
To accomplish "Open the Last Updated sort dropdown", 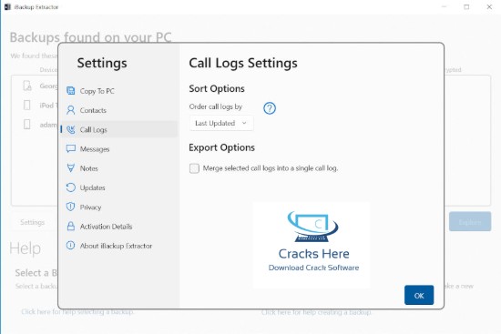I will click(x=221, y=123).
